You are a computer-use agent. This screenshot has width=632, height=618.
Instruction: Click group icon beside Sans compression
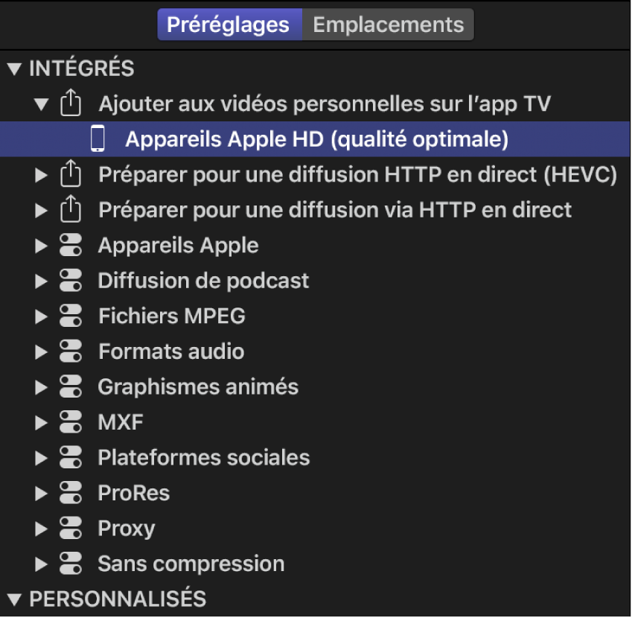(x=69, y=564)
